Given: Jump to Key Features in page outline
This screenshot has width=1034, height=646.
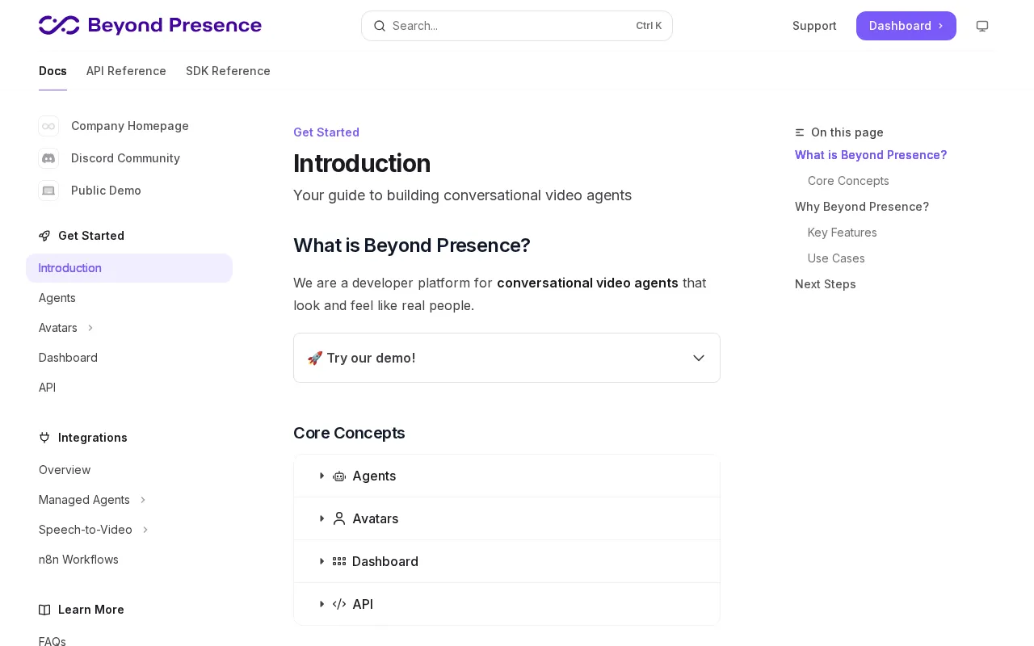Looking at the screenshot, I should [843, 233].
